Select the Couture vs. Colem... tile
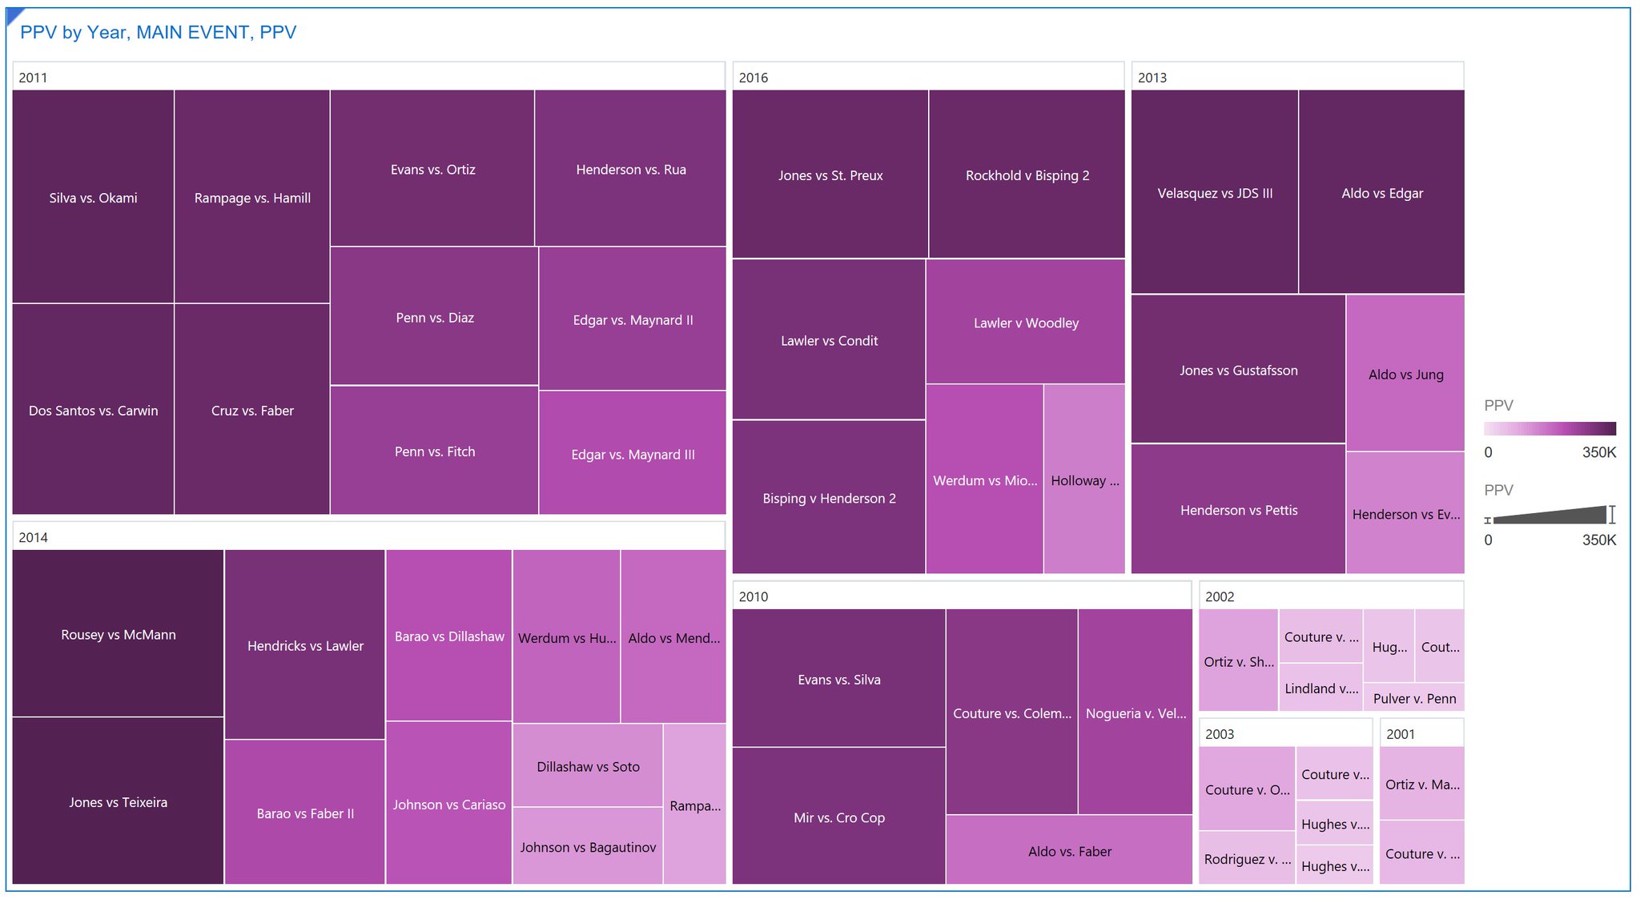Viewport: 1640px width, 903px height. [x=1012, y=712]
